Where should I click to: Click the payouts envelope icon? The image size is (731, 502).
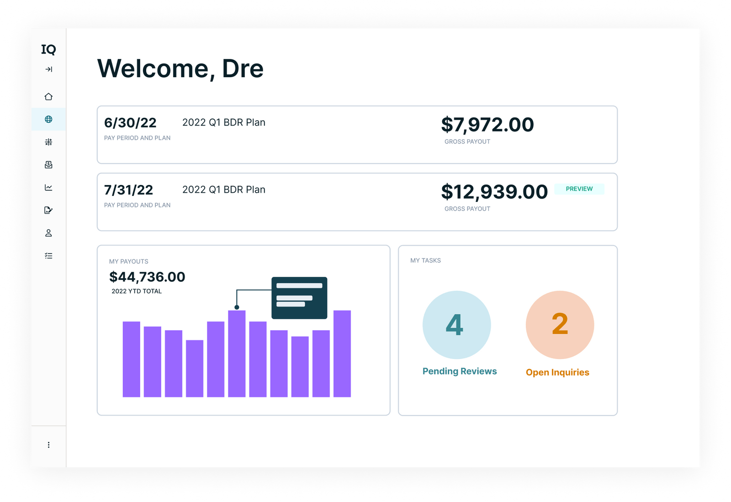(48, 165)
